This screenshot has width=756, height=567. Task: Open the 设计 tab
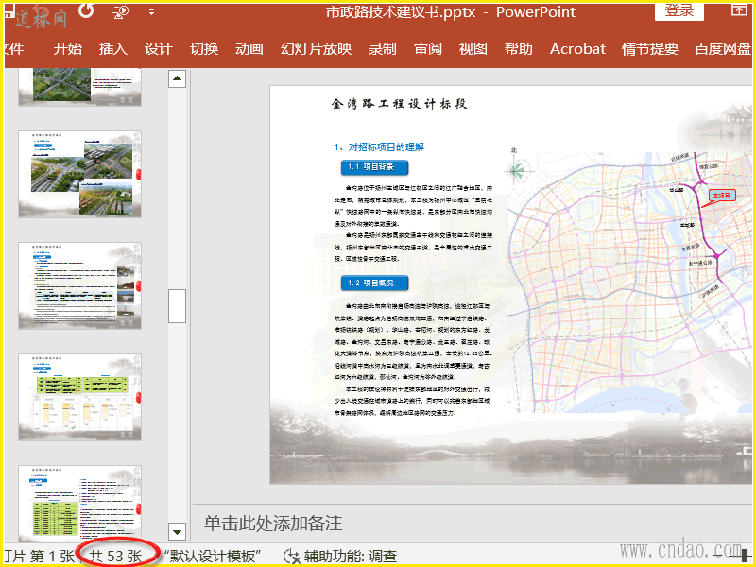[159, 49]
